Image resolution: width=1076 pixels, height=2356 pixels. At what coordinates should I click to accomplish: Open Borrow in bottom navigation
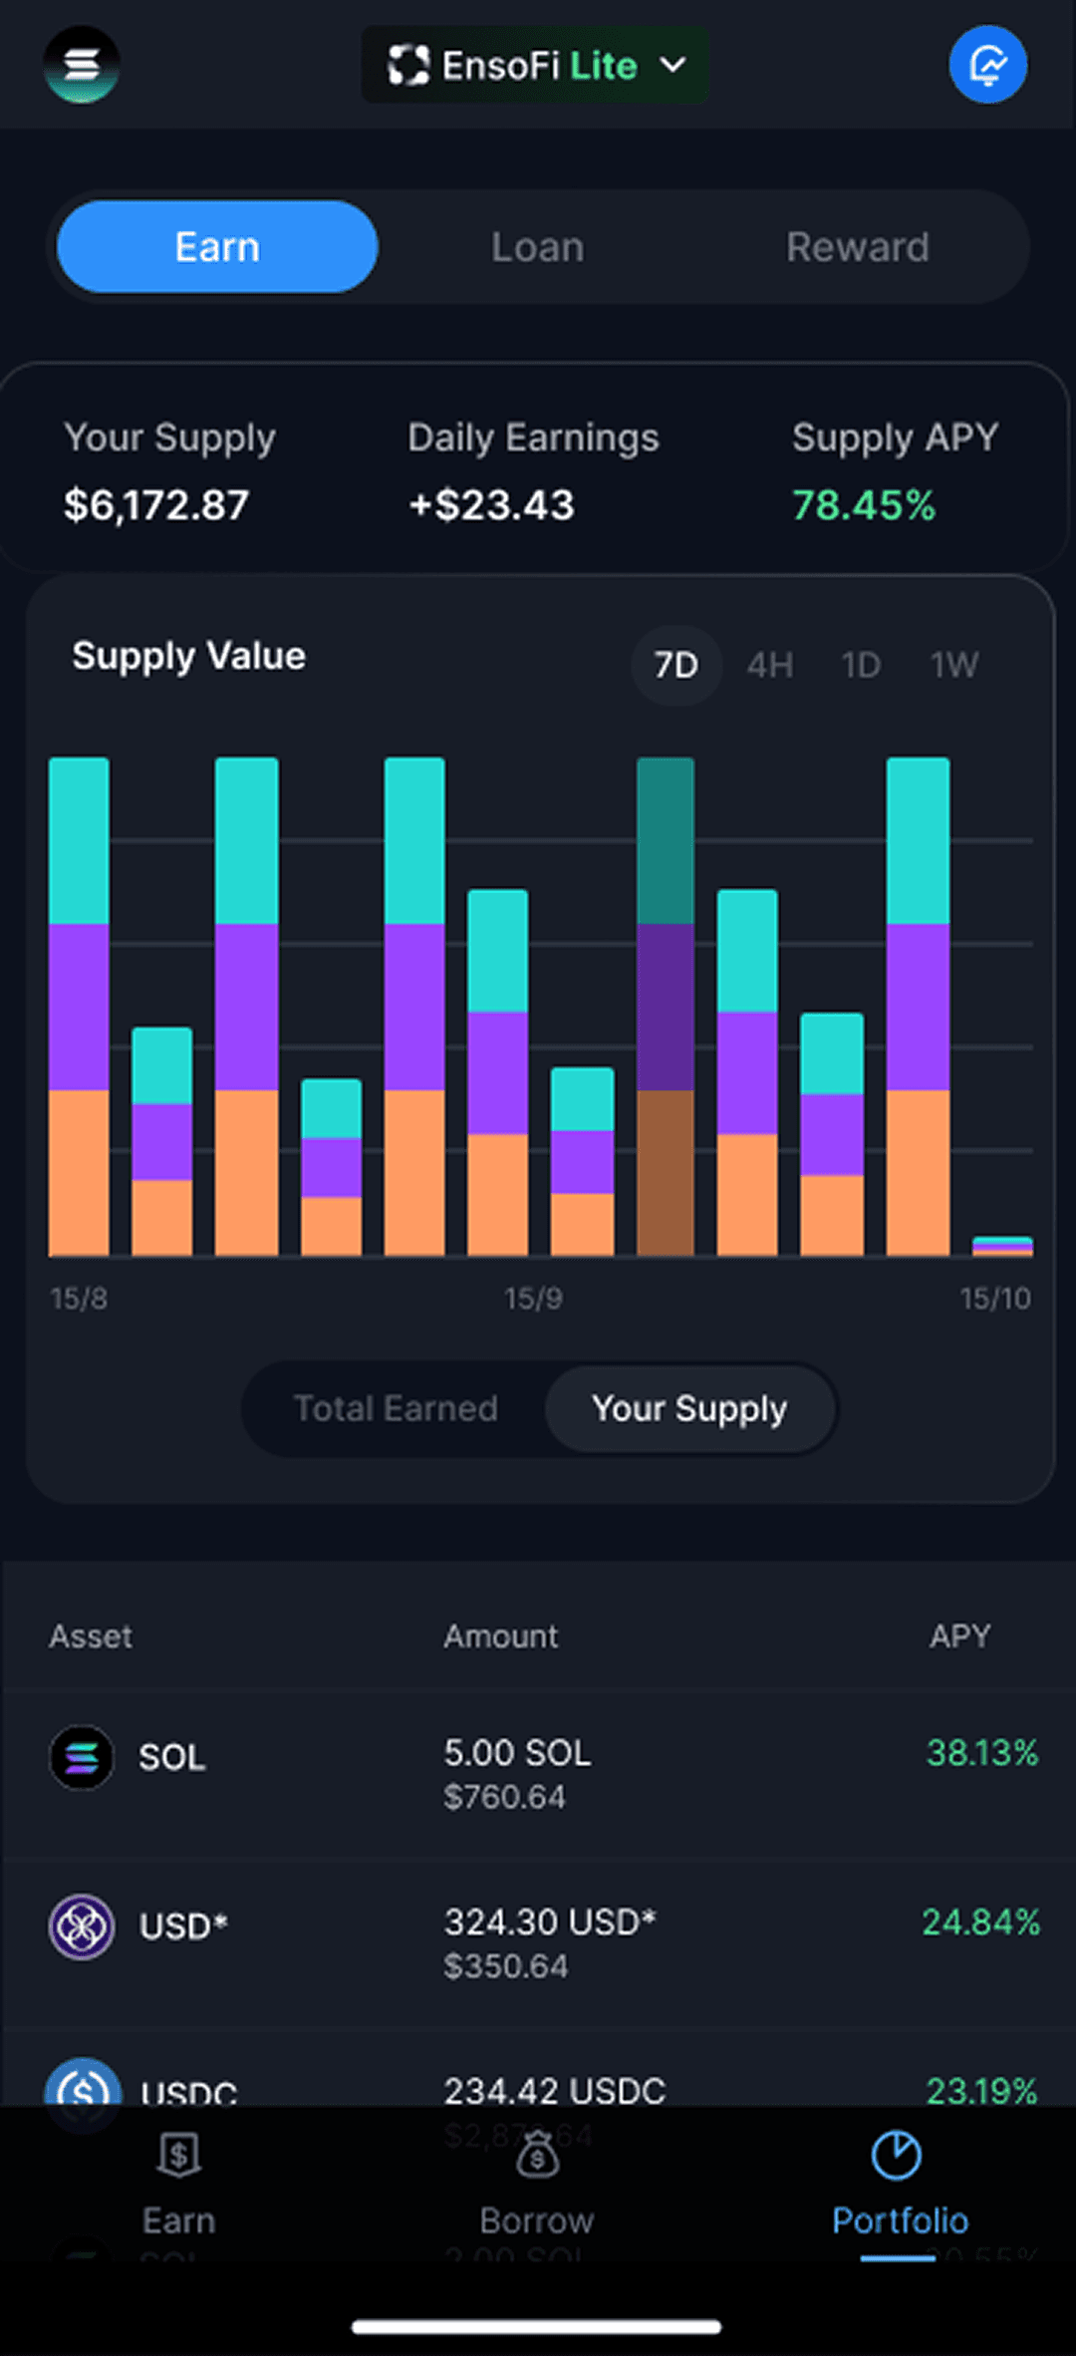tap(537, 2183)
